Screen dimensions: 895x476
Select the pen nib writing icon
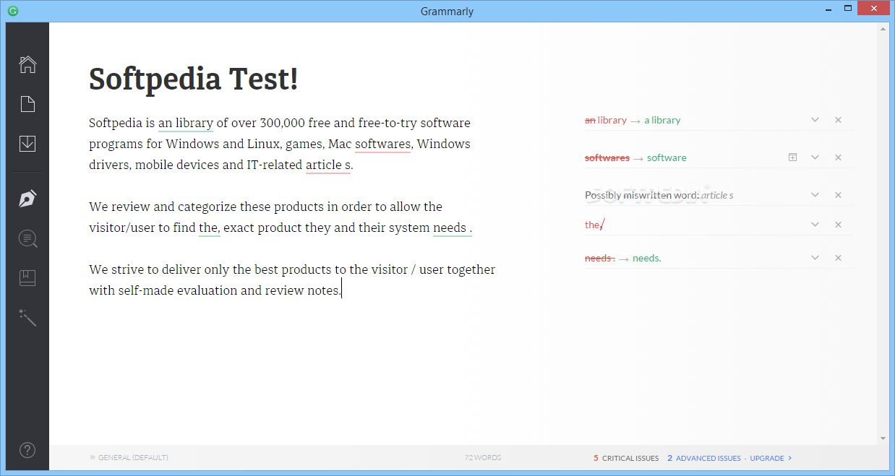[27, 199]
